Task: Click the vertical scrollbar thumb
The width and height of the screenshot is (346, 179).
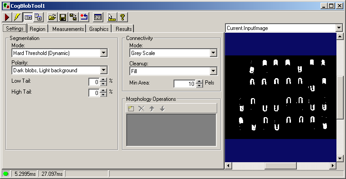Action: pos(340,98)
